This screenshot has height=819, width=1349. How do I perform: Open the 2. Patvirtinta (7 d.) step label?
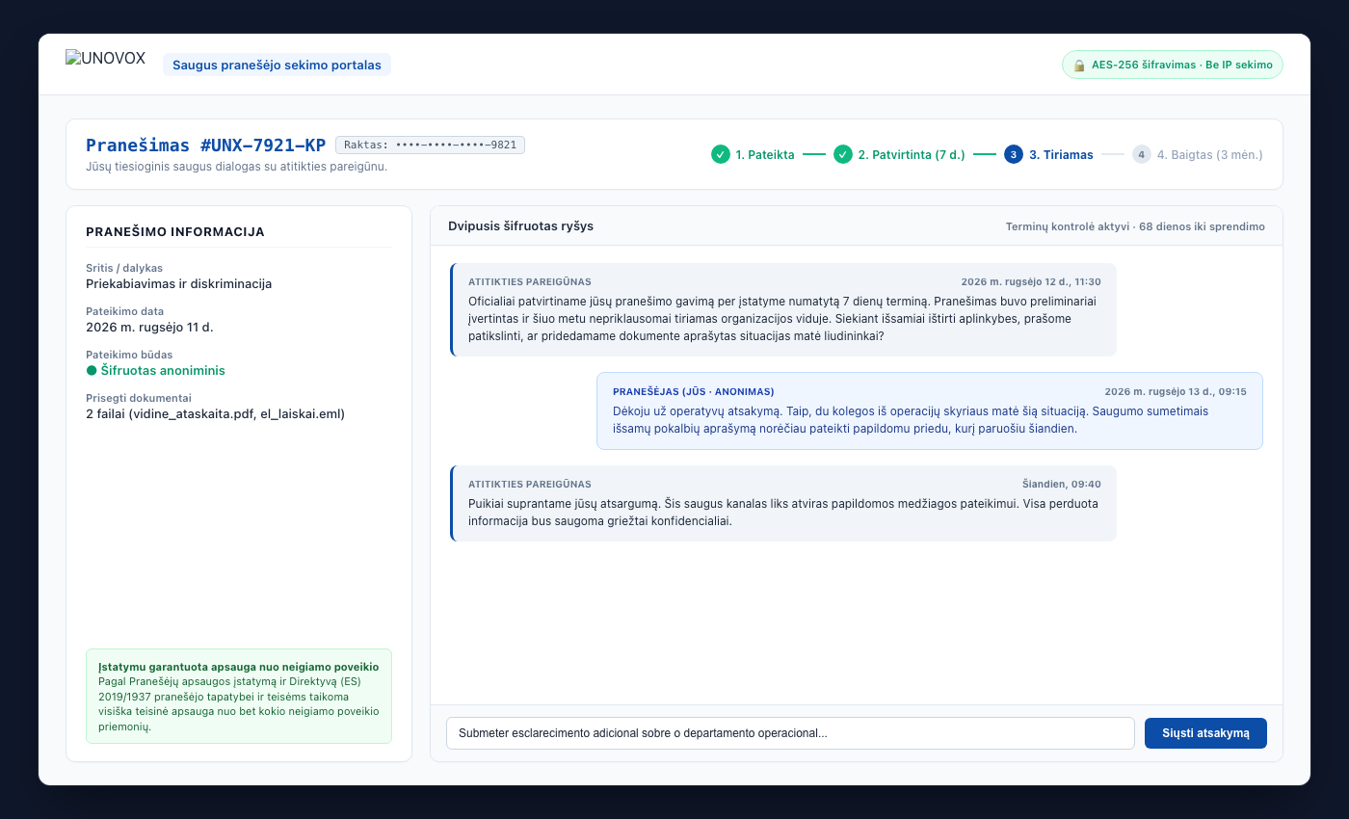(x=912, y=154)
